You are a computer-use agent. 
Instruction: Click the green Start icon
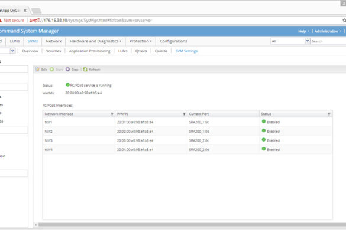click(x=51, y=70)
